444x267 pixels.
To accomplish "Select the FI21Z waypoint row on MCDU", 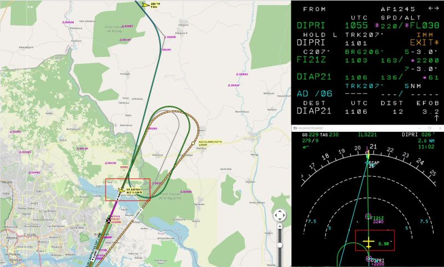I will point(368,60).
